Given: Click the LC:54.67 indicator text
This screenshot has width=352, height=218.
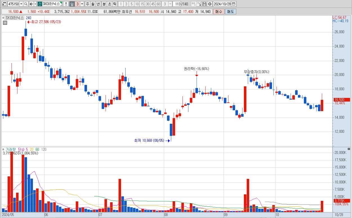Looking at the screenshot, I should pos(340,17).
